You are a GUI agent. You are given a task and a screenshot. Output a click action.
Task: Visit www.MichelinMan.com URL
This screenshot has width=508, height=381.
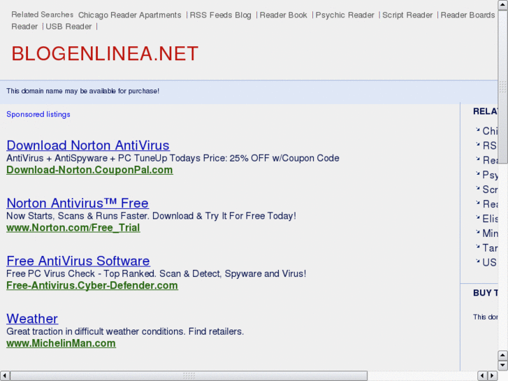(61, 343)
